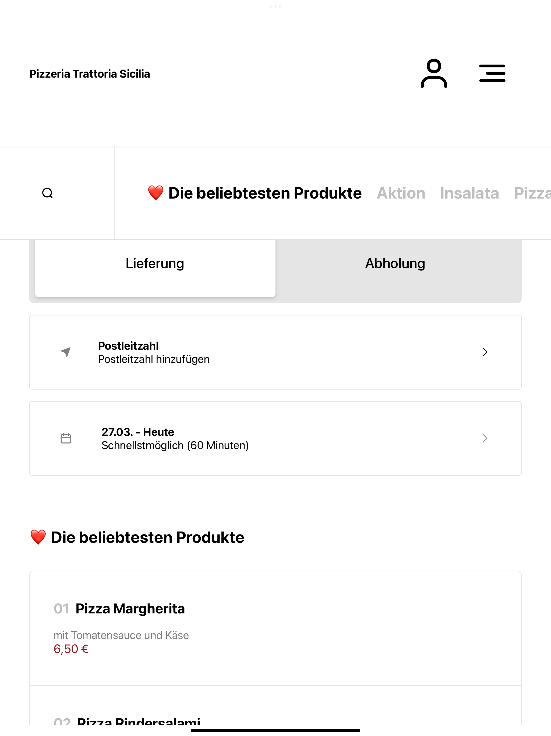The height and width of the screenshot is (736, 551).
Task: Open the Pizza Margherita product item
Action: (275, 628)
